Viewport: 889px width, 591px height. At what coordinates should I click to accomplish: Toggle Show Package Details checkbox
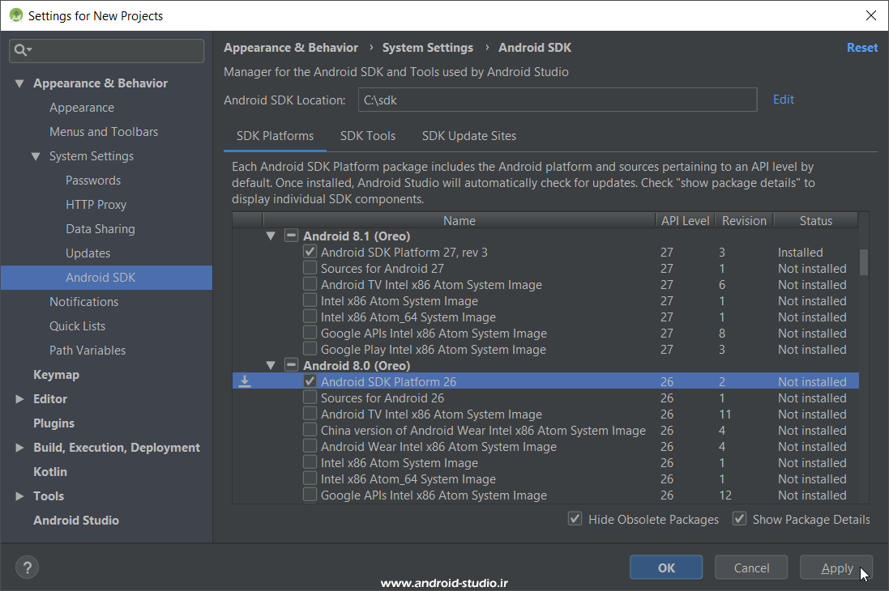[739, 519]
